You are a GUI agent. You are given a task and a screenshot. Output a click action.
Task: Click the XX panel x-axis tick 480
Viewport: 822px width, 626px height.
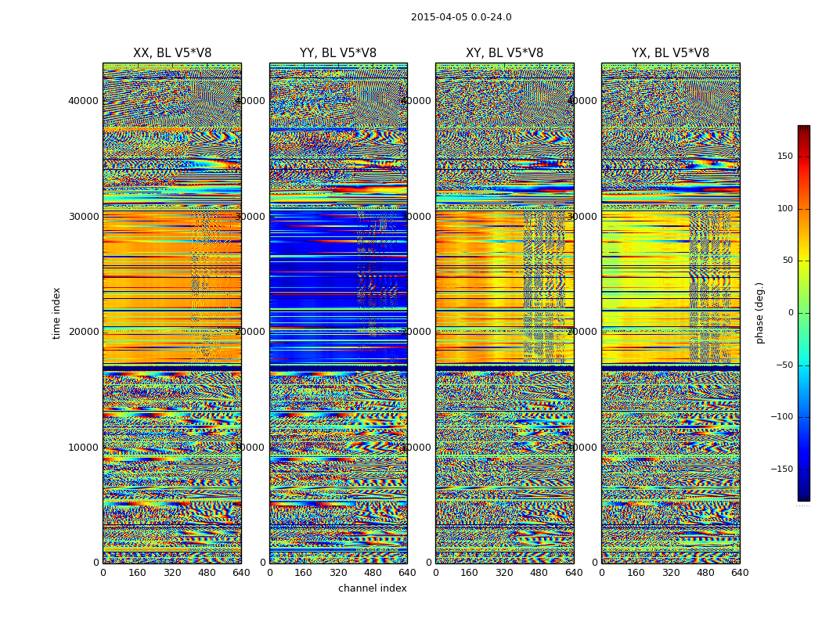tap(207, 573)
